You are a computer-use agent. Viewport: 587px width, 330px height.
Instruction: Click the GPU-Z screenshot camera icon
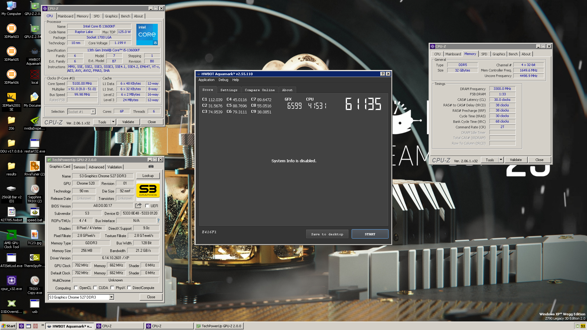pos(151,167)
